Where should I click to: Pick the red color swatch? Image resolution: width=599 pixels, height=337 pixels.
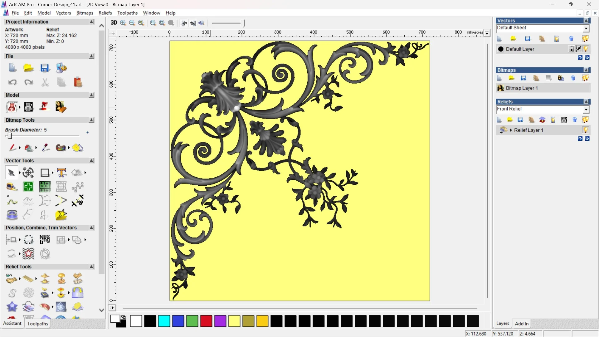pyautogui.click(x=206, y=321)
